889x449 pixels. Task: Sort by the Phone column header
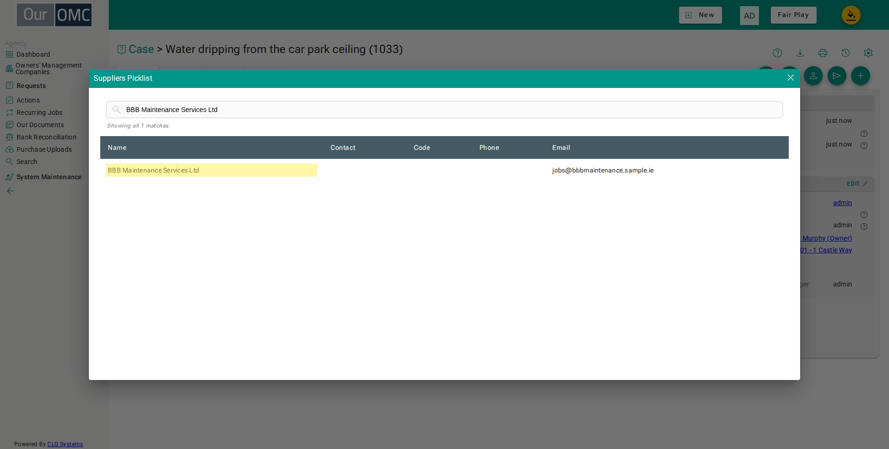coord(489,147)
